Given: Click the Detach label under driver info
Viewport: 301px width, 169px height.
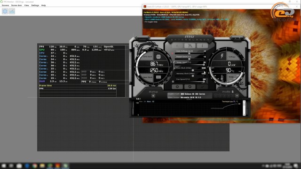Looking at the screenshot, I should pyautogui.click(x=189, y=99).
